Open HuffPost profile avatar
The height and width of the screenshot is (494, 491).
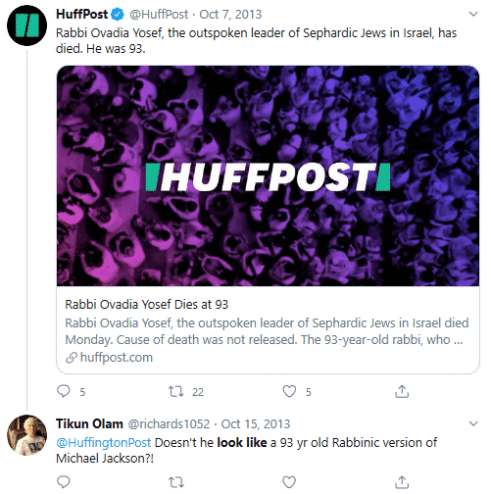click(x=26, y=25)
